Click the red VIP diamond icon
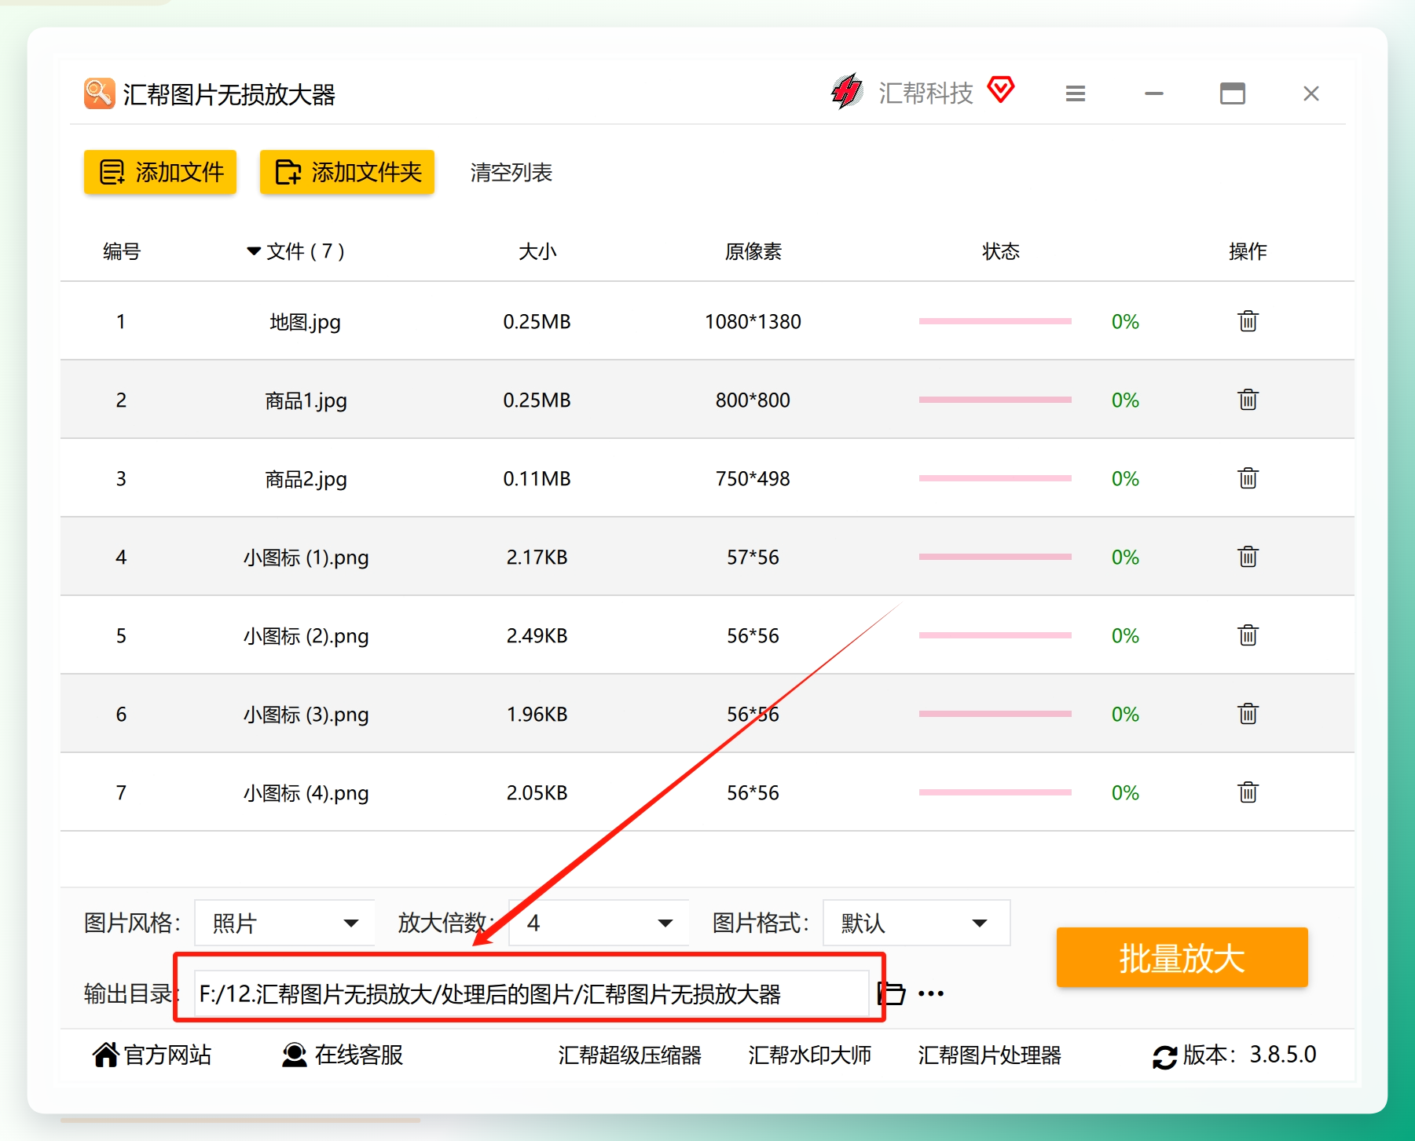 click(x=1001, y=90)
